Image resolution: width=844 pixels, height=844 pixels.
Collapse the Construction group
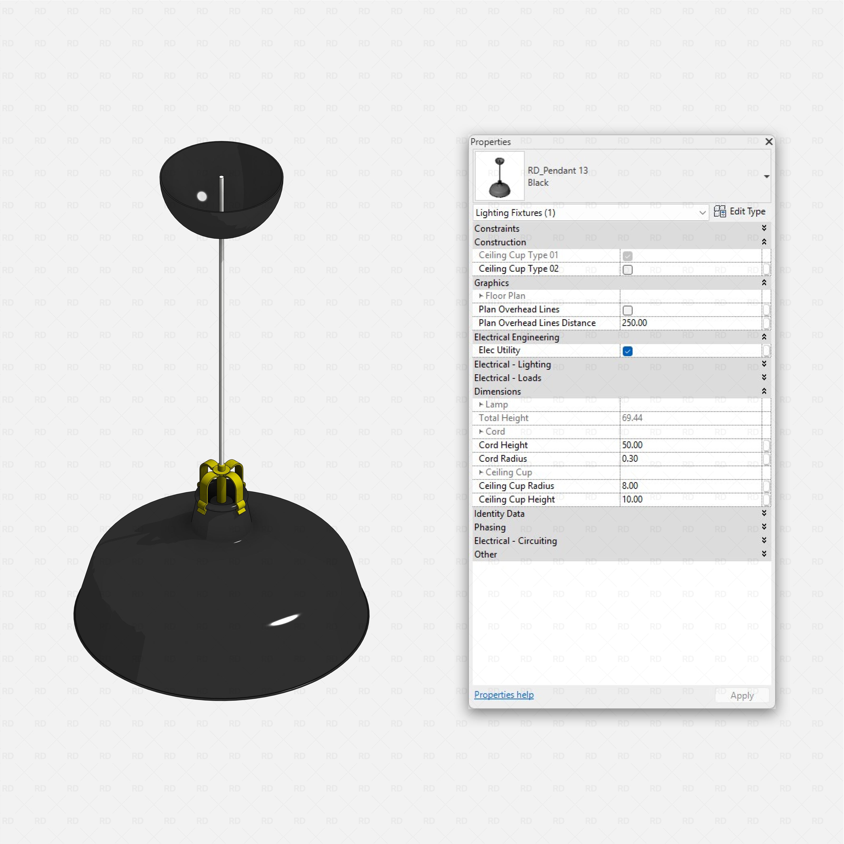764,242
